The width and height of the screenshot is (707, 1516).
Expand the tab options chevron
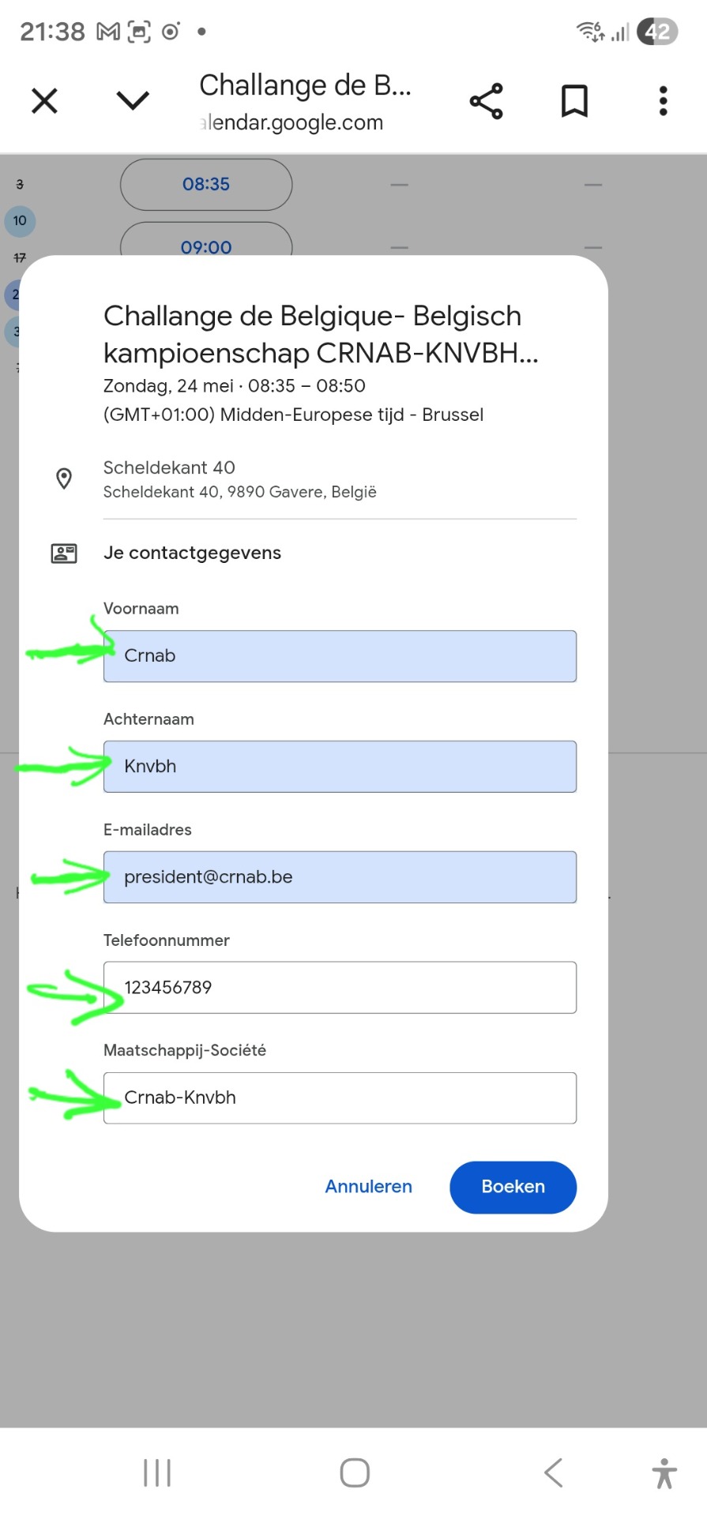(133, 100)
